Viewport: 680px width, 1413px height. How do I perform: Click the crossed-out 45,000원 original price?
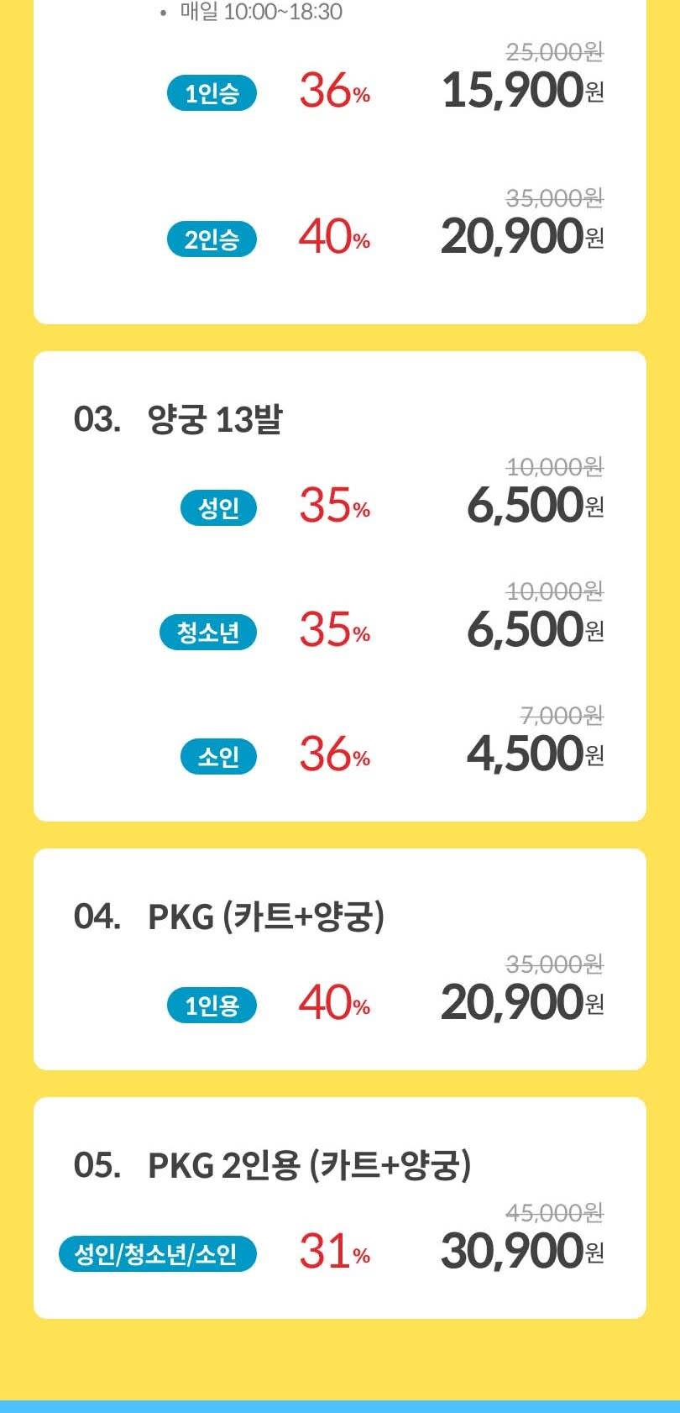[x=554, y=1212]
